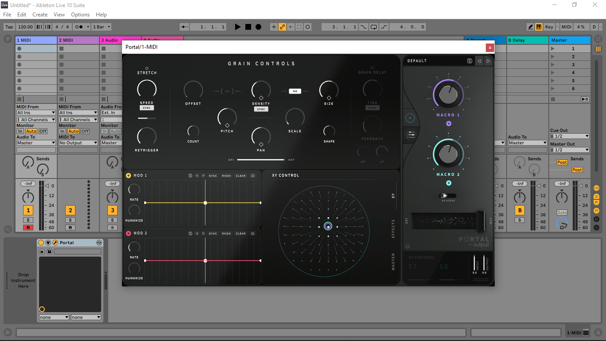Click the help question mark in Portal
Image resolution: width=606 pixels, height=341 pixels.
[x=407, y=246]
